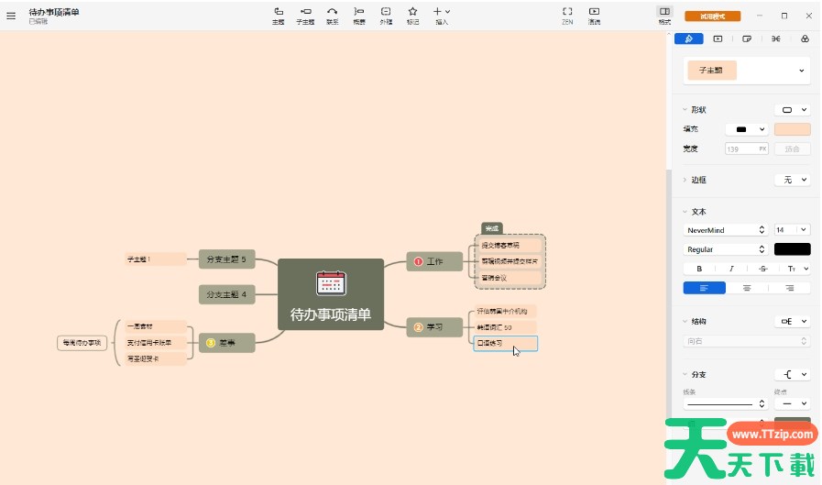Image resolution: width=822 pixels, height=485 pixels.
Task: Insert a 子主题 using the toolbar
Action: (x=305, y=15)
